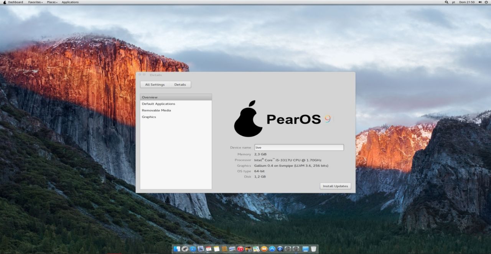Click the Disk value 1,2 GB
The image size is (491, 254).
tap(260, 177)
